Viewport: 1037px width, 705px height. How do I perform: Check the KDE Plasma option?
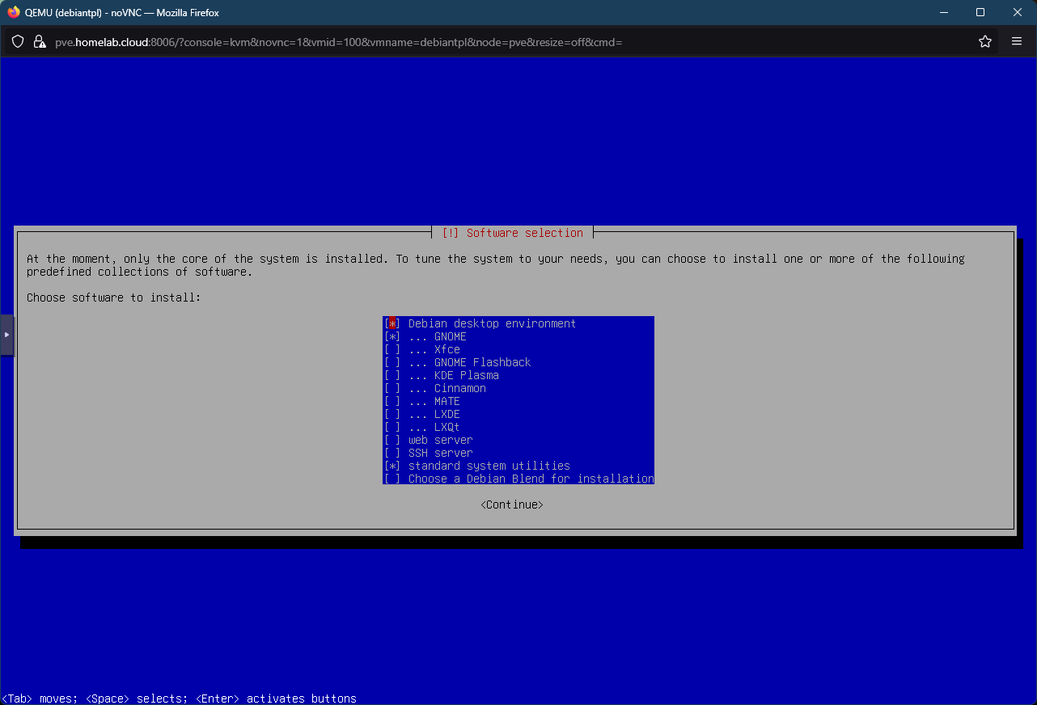point(392,375)
